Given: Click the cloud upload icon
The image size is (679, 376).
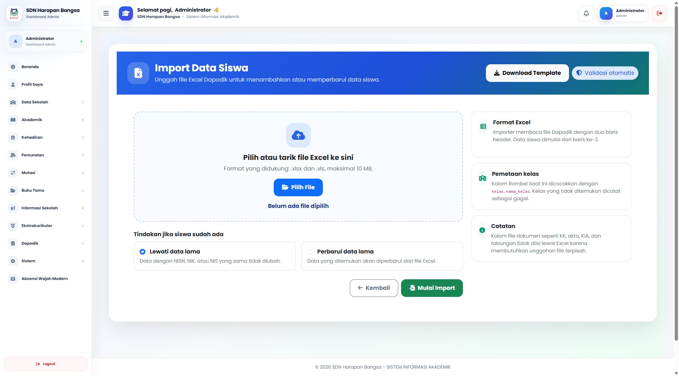Looking at the screenshot, I should (x=298, y=135).
